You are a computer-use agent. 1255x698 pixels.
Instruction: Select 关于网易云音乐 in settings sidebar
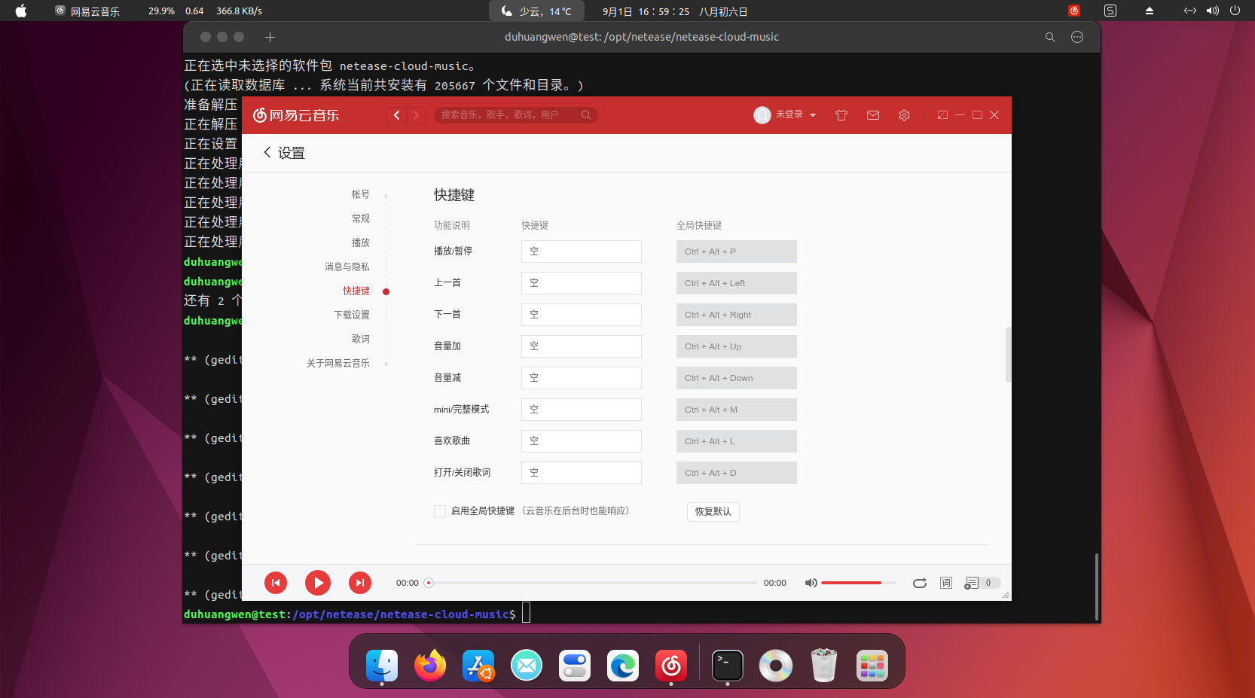(337, 363)
